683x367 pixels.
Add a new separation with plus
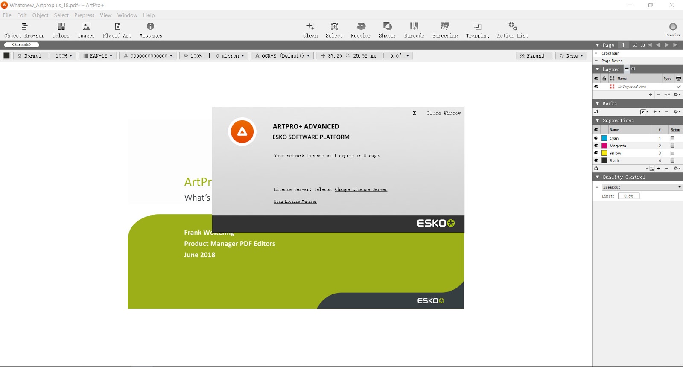tap(659, 168)
